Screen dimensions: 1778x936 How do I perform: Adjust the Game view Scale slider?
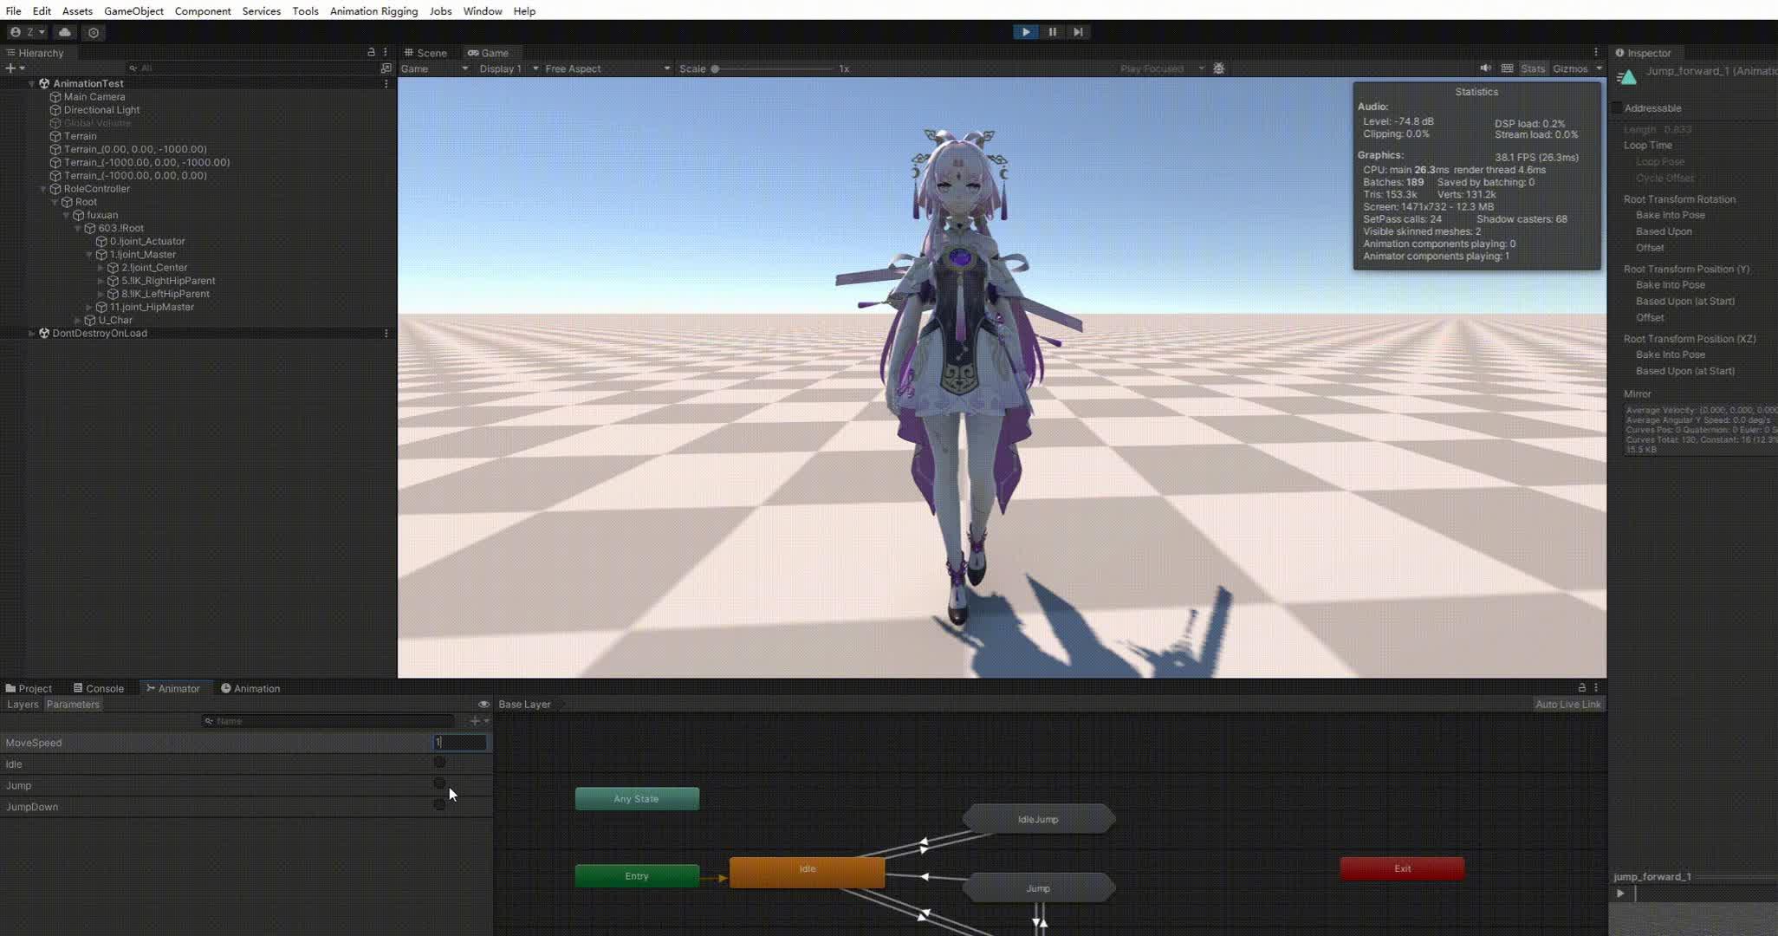click(716, 68)
